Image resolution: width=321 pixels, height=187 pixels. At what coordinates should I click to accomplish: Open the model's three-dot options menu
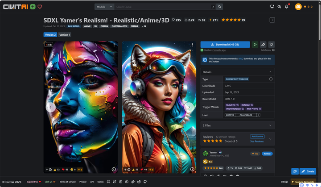(x=272, y=20)
